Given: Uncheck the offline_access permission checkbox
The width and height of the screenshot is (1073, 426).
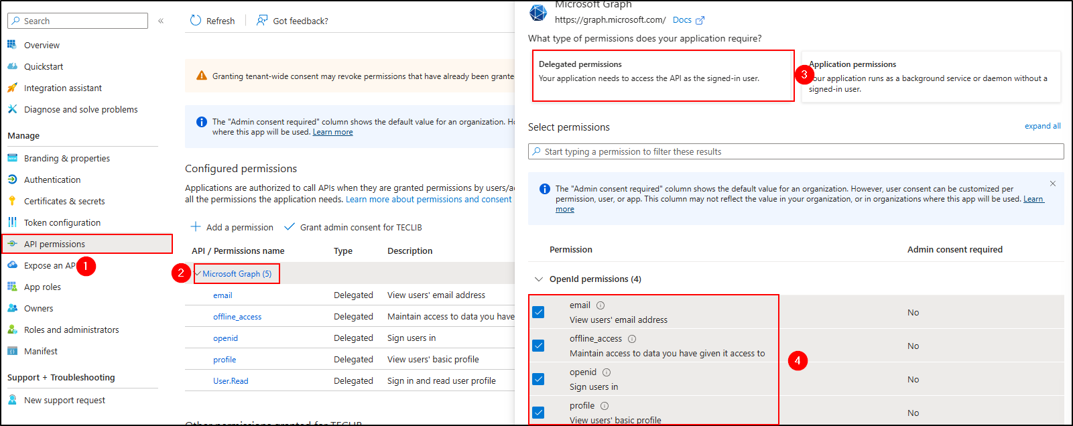Looking at the screenshot, I should pyautogui.click(x=538, y=346).
